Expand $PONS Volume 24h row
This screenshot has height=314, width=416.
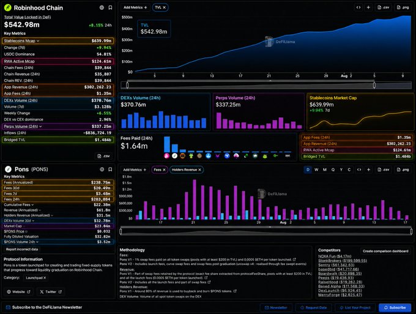[37, 242]
